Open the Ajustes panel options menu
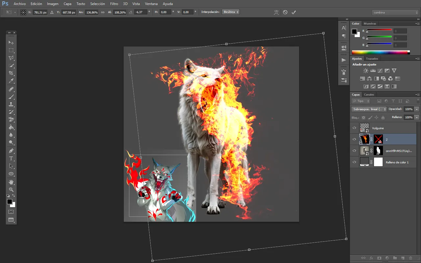Viewport: 421px width, 263px height. [x=417, y=59]
